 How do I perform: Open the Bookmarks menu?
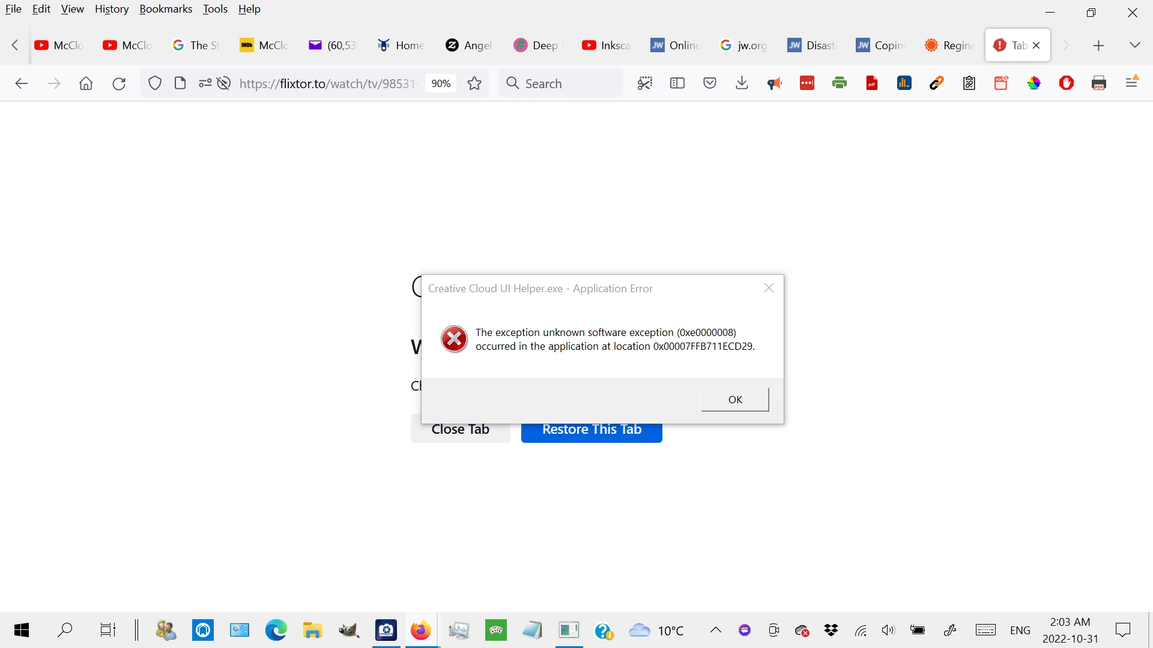click(166, 9)
